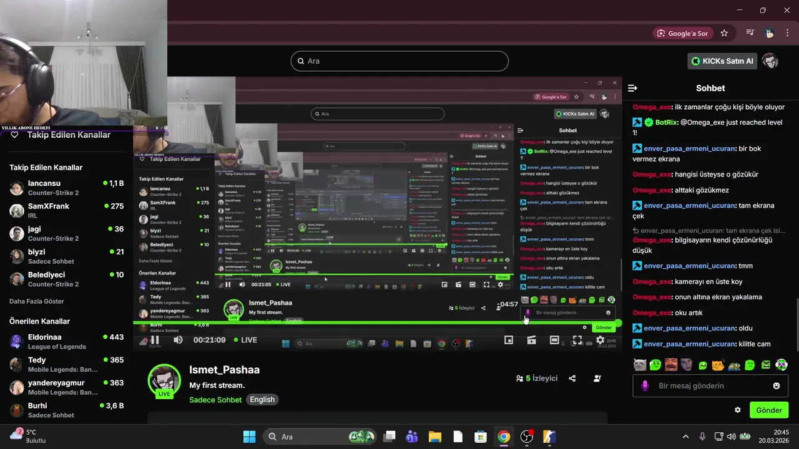799x449 pixels.
Task: Toggle mini player mode in the player
Action: [x=509, y=340]
